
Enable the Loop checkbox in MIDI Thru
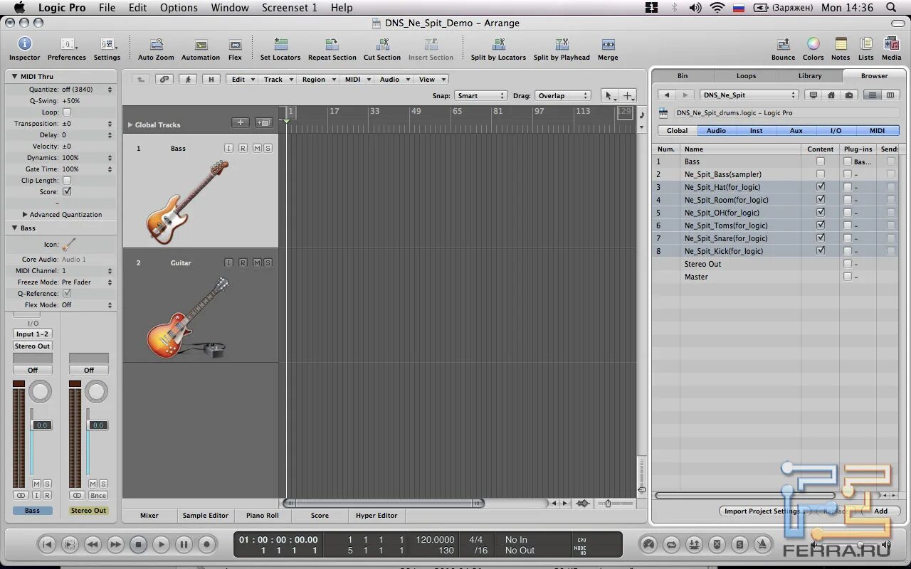[67, 112]
